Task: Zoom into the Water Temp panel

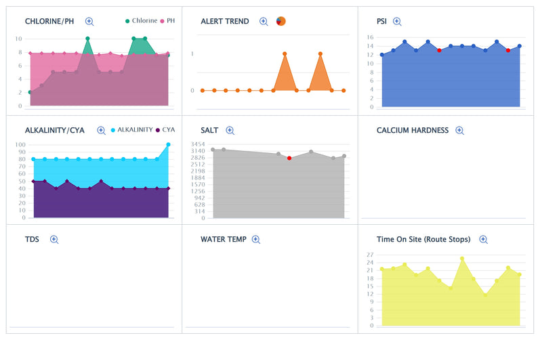Action: 256,240
